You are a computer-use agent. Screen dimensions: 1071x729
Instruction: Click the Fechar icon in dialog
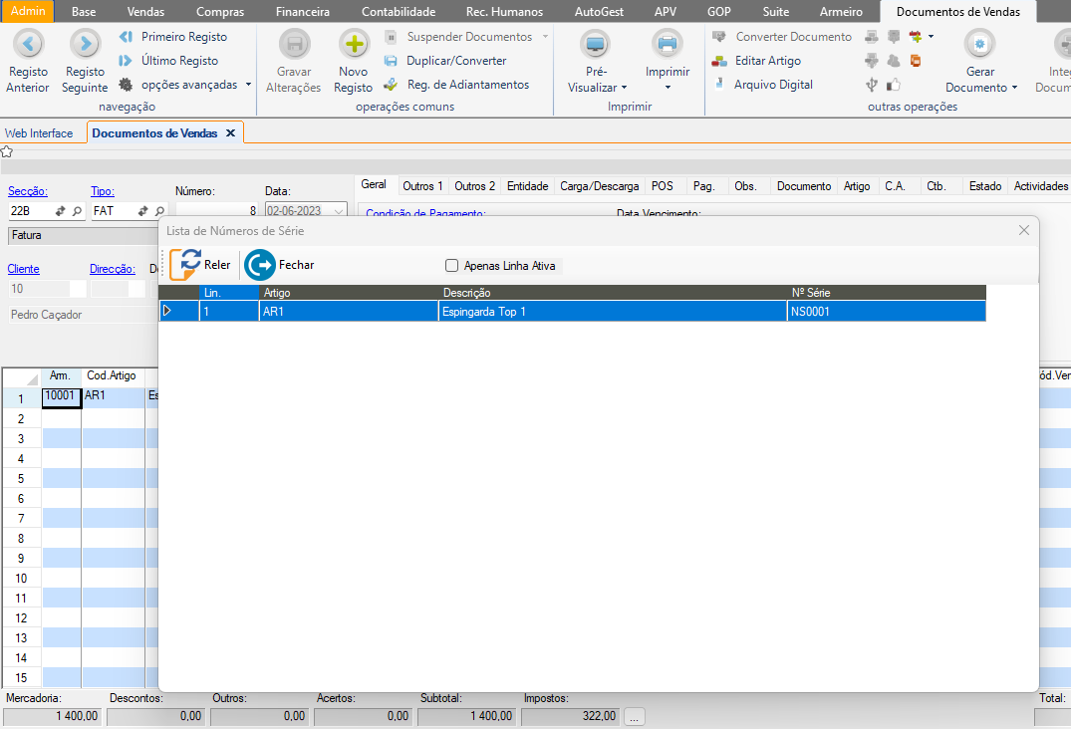click(x=260, y=265)
